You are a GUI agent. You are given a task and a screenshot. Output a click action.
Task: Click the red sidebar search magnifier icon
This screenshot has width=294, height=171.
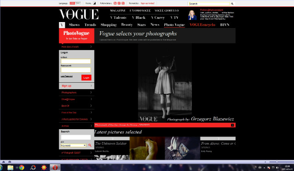(x=90, y=145)
